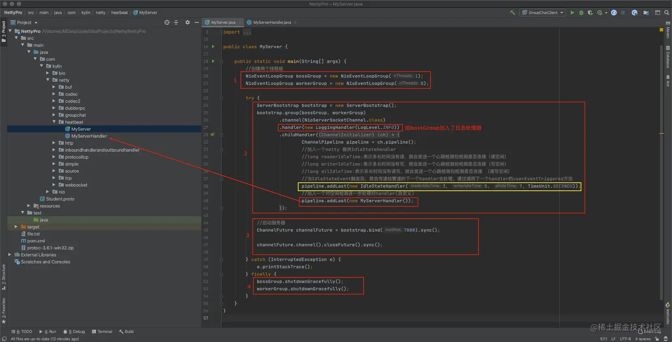The image size is (672, 342).
Task: Open the Ant tool window tab
Action: pos(668,80)
